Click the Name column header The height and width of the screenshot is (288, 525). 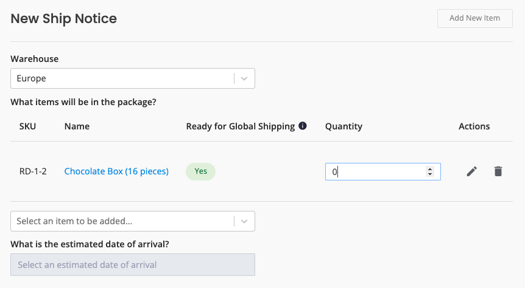77,126
